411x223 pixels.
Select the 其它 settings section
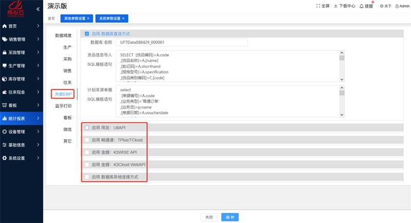click(67, 141)
